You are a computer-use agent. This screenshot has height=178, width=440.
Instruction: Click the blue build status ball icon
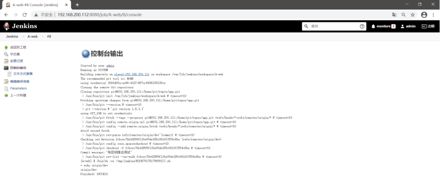[x=85, y=54]
